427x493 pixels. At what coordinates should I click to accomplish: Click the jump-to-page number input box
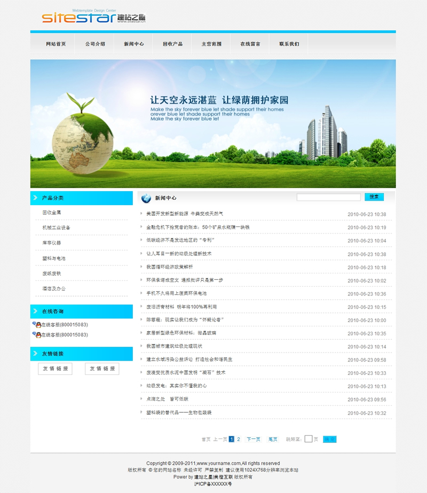coord(308,439)
